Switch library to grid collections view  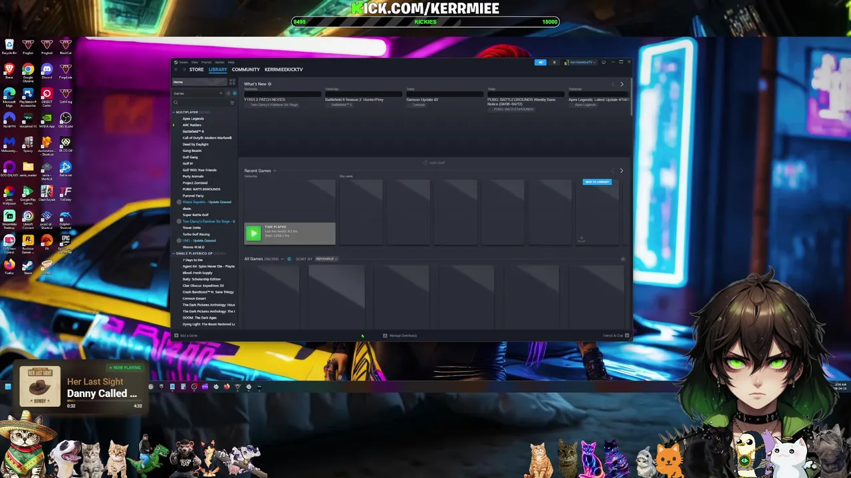232,82
